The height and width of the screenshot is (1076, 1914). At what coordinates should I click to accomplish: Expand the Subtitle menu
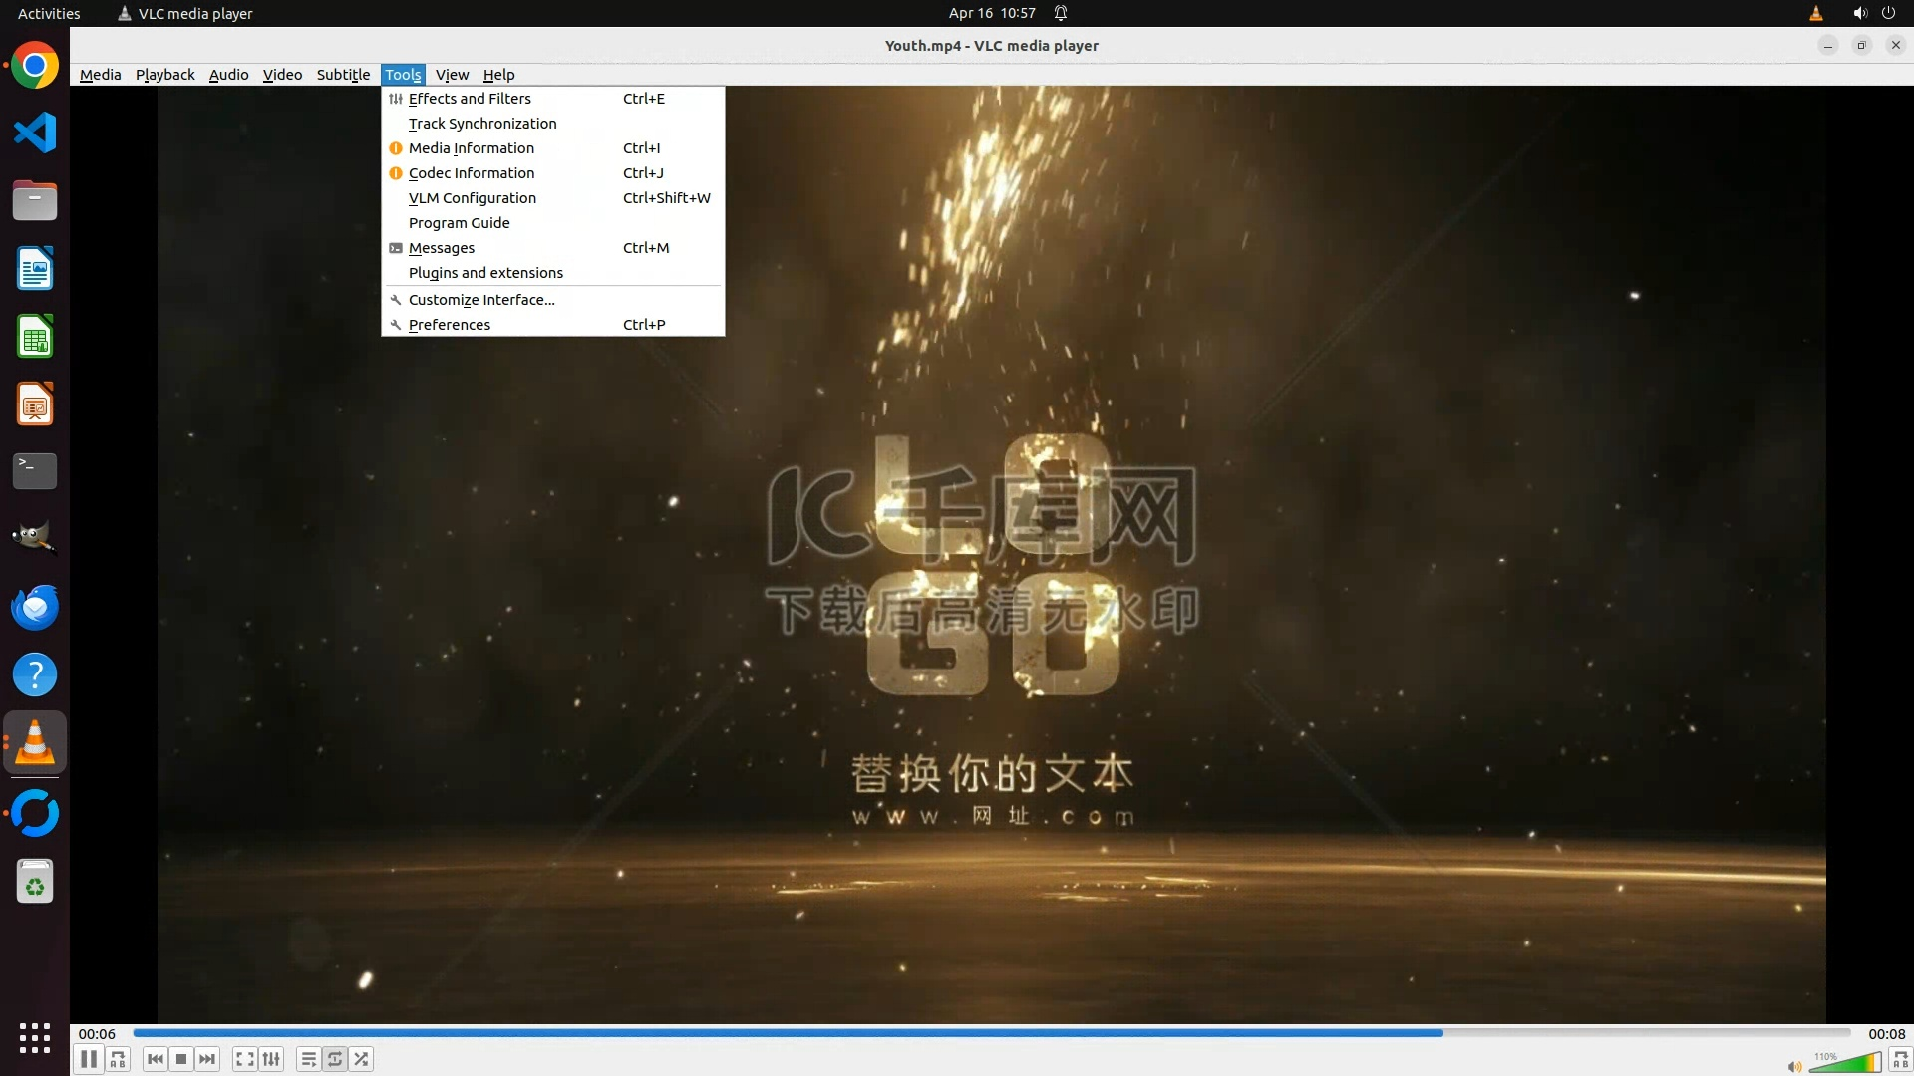(x=343, y=75)
